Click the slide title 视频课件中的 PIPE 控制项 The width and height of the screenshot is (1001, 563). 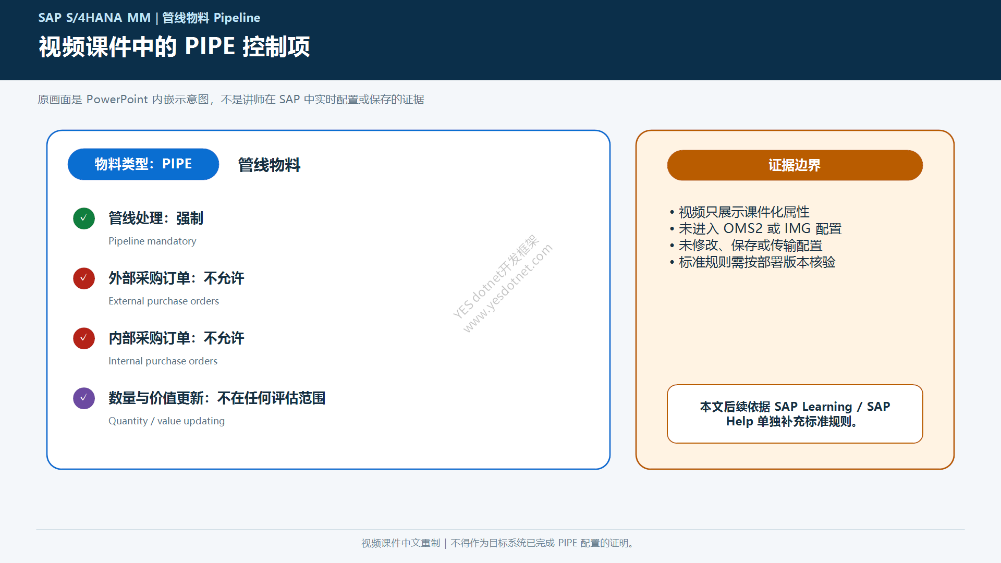(x=174, y=46)
